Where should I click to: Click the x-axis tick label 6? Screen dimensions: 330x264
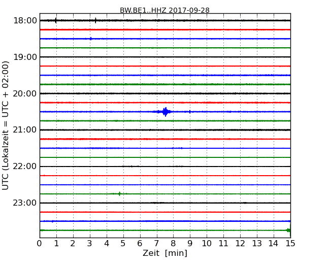coord(140,244)
